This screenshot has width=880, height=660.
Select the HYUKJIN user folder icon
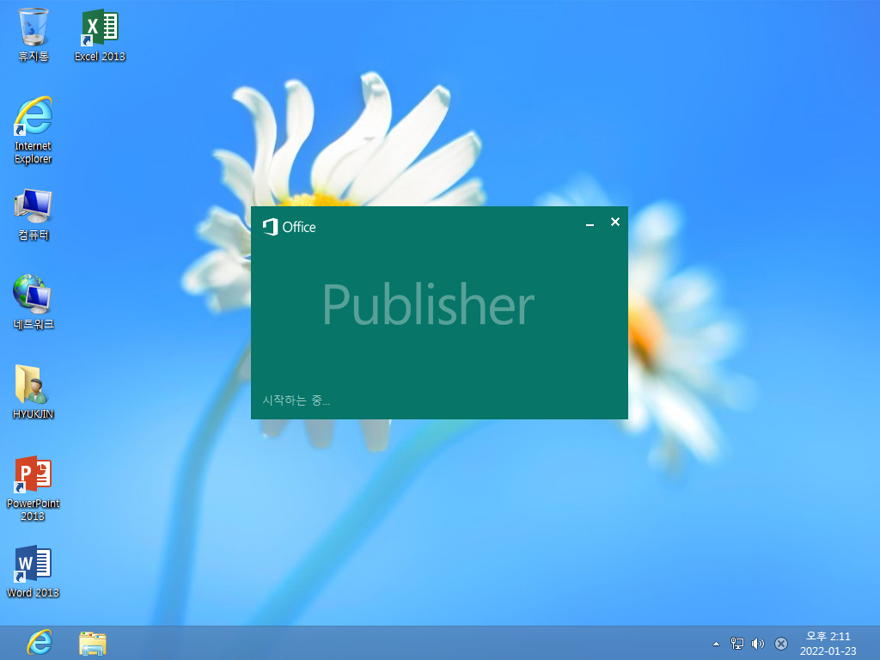(34, 392)
